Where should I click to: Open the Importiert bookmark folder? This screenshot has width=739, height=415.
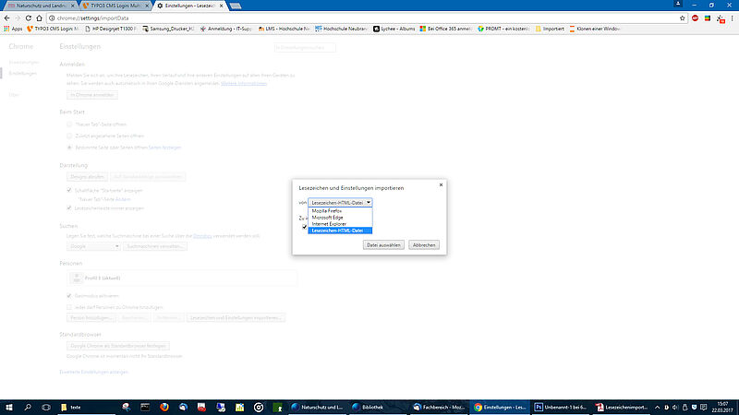(550, 29)
